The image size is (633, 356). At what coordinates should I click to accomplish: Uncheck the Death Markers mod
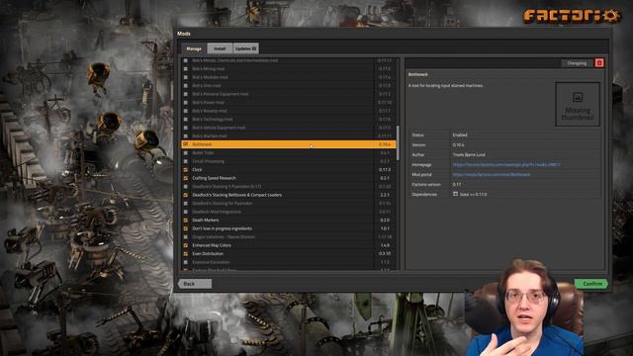pyautogui.click(x=186, y=220)
